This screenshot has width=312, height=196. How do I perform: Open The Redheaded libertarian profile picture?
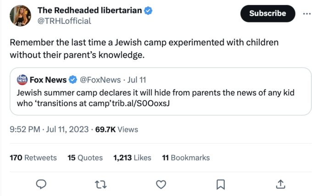point(20,16)
